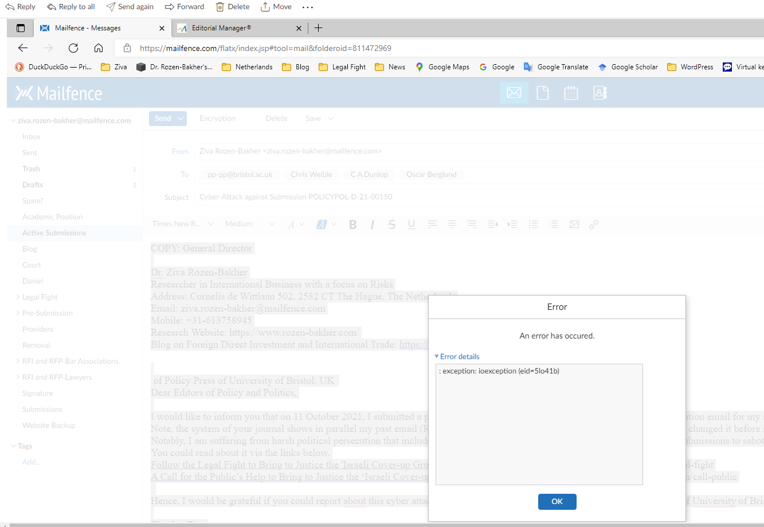Open the Save dropdown arrow
This screenshot has height=527, width=764.
(x=330, y=119)
